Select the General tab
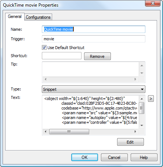Image resolution: width=163 pixels, height=167 pixels. [15, 16]
